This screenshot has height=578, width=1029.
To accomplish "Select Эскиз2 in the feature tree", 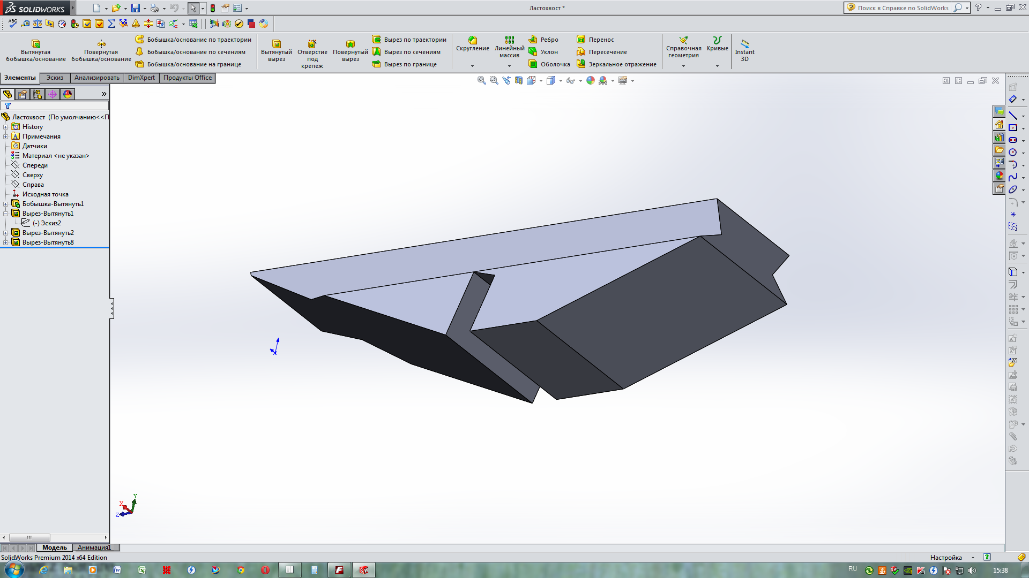I will click(50, 223).
